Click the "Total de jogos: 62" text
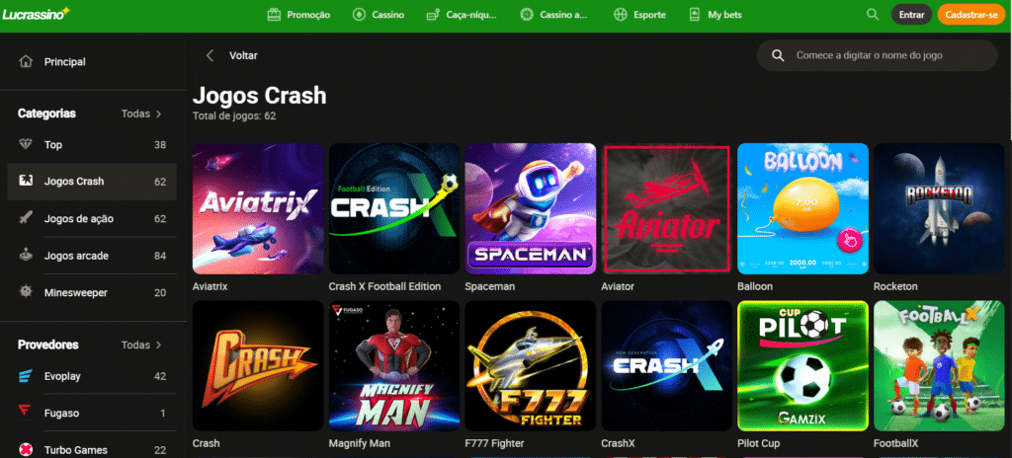 [234, 116]
